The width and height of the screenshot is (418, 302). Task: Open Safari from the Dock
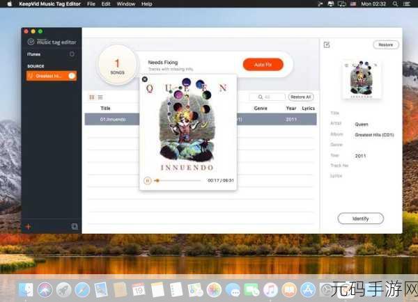(x=82, y=289)
